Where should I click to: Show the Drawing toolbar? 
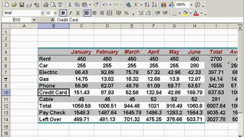(171, 5)
